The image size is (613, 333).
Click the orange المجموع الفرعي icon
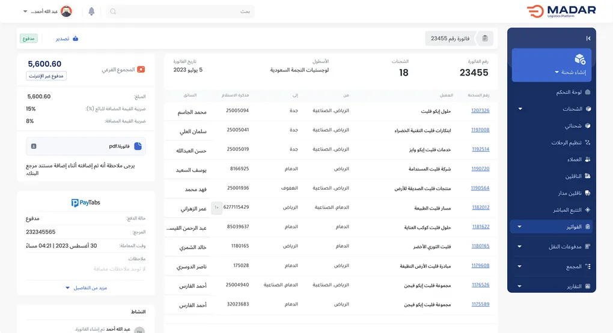point(141,70)
